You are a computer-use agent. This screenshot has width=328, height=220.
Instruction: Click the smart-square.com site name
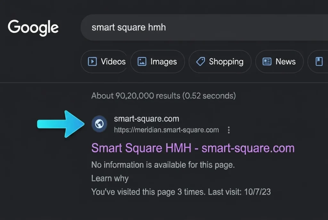point(146,119)
